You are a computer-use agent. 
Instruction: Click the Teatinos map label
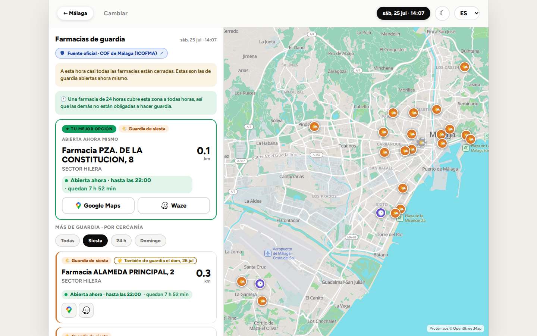click(x=347, y=146)
